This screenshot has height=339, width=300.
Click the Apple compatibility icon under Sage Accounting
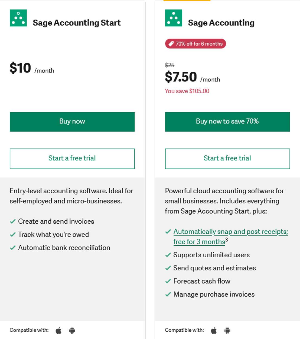point(214,330)
